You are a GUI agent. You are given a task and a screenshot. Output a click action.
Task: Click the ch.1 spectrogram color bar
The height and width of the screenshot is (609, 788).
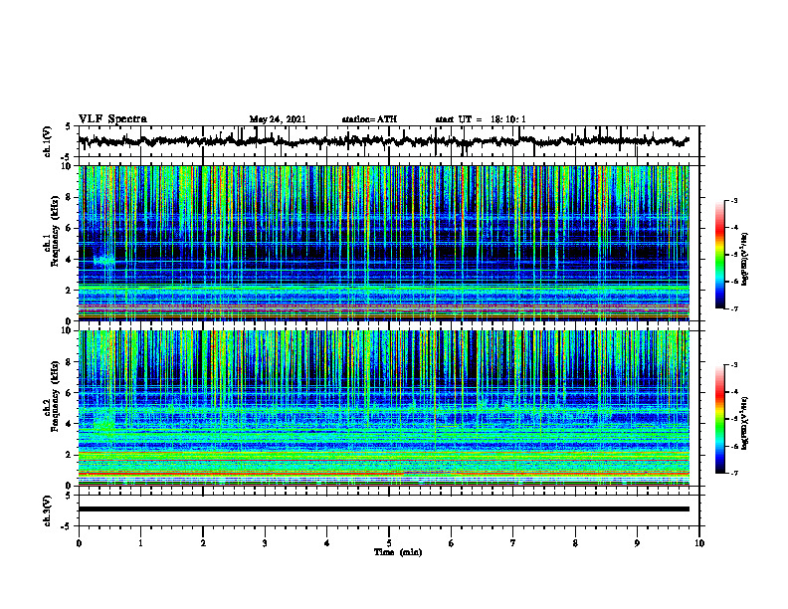tap(720, 255)
